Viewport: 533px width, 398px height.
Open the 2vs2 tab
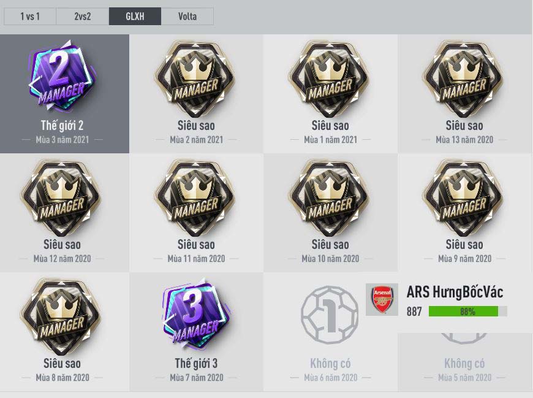click(x=83, y=17)
